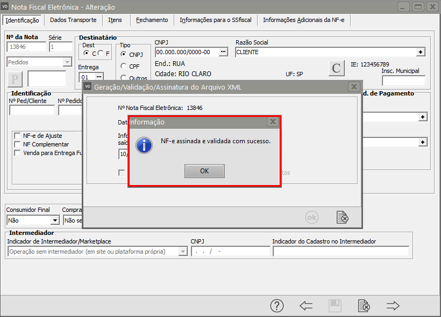Minimize the Nota Fiscal Eletrônica window
This screenshot has width=441, height=317.
[403, 7]
